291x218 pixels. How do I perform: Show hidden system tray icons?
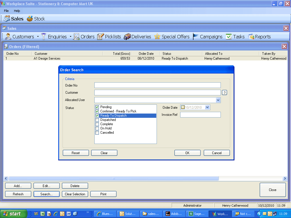point(259,214)
